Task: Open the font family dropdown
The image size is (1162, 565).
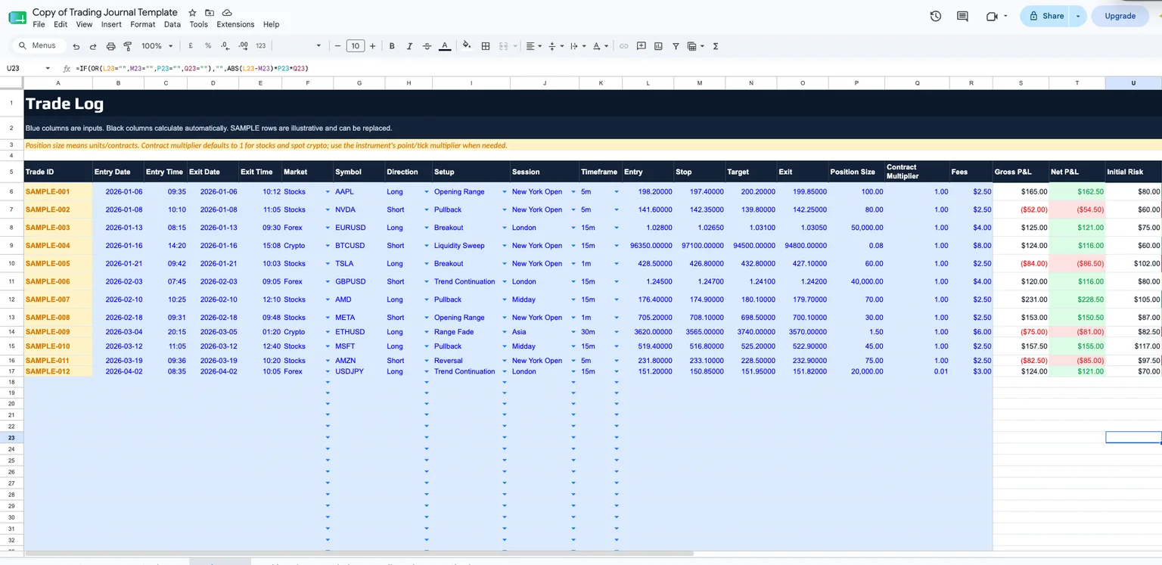Action: (300, 46)
